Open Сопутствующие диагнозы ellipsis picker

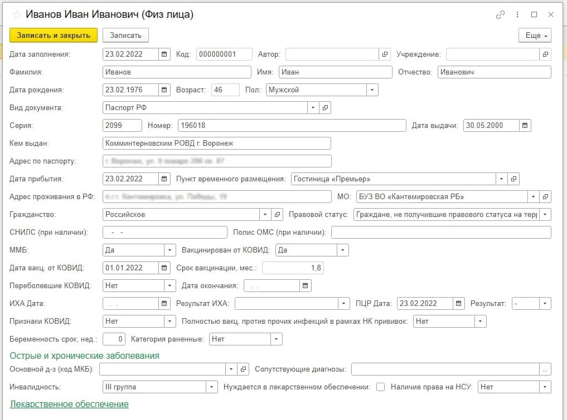(545, 369)
